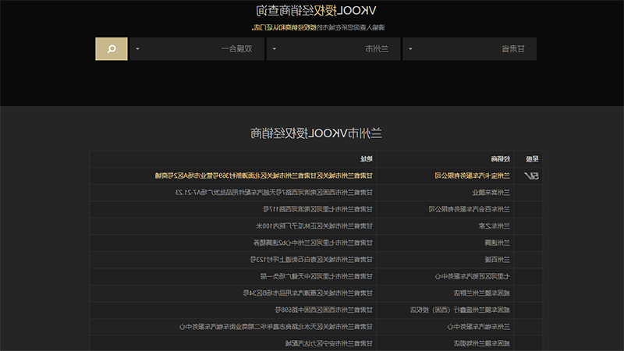
Task: Click the 星级 column header
Action: (532, 159)
